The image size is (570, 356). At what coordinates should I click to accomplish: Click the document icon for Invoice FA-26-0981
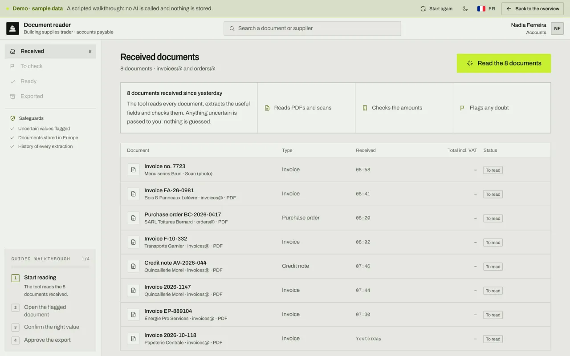click(133, 194)
